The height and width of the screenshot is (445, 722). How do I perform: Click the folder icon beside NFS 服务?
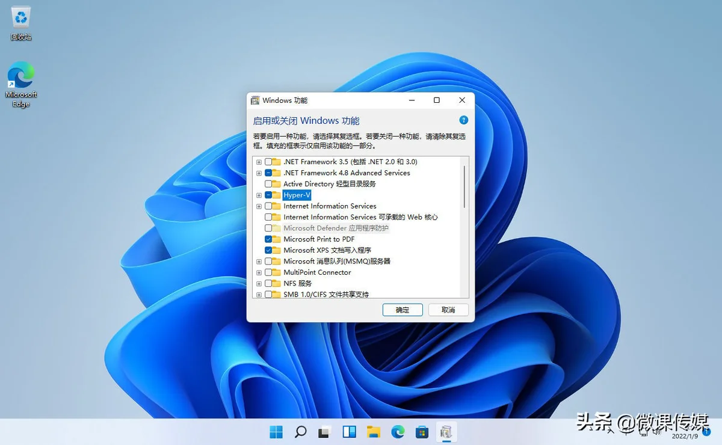[x=277, y=283]
